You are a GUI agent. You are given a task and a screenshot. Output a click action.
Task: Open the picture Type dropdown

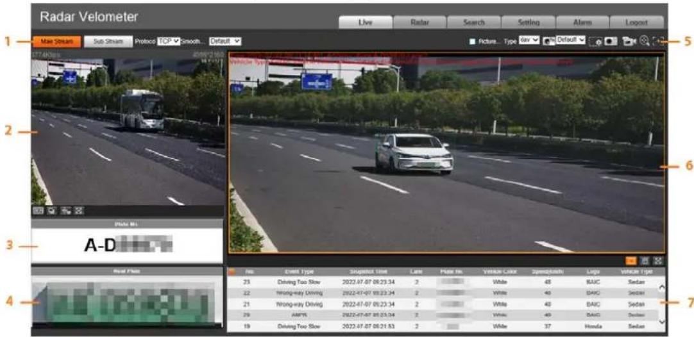click(529, 40)
